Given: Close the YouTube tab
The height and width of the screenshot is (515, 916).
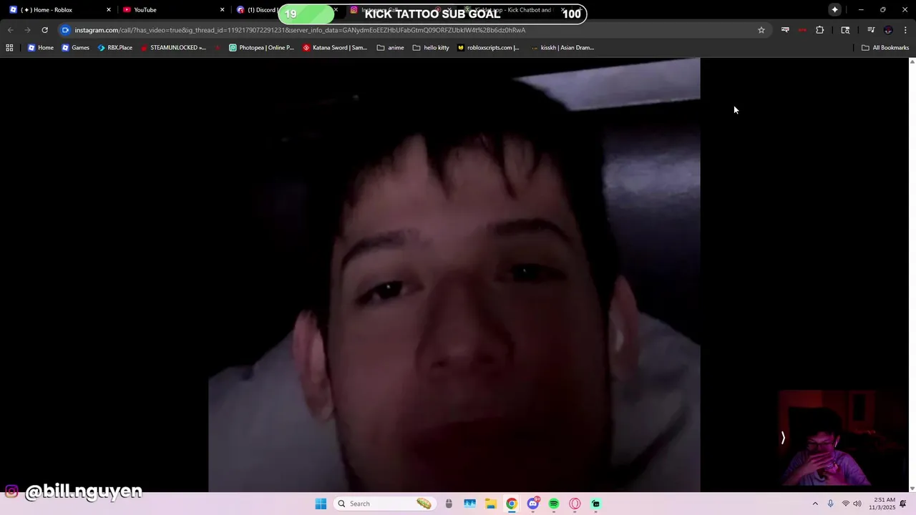Looking at the screenshot, I should [x=222, y=10].
